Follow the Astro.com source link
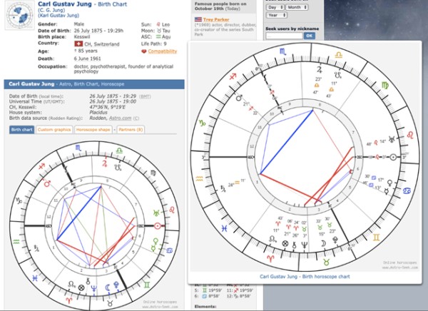 (x=119, y=118)
